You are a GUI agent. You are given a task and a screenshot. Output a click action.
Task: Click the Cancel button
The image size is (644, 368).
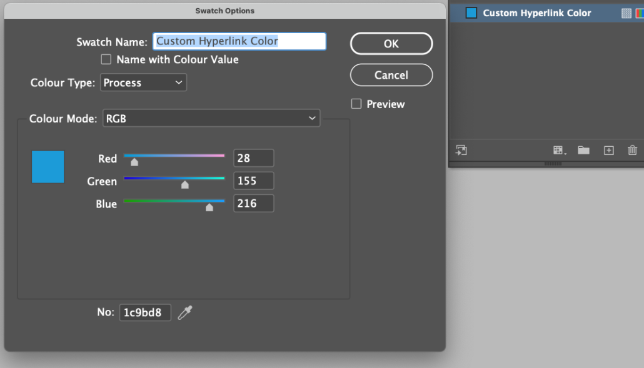(x=391, y=75)
